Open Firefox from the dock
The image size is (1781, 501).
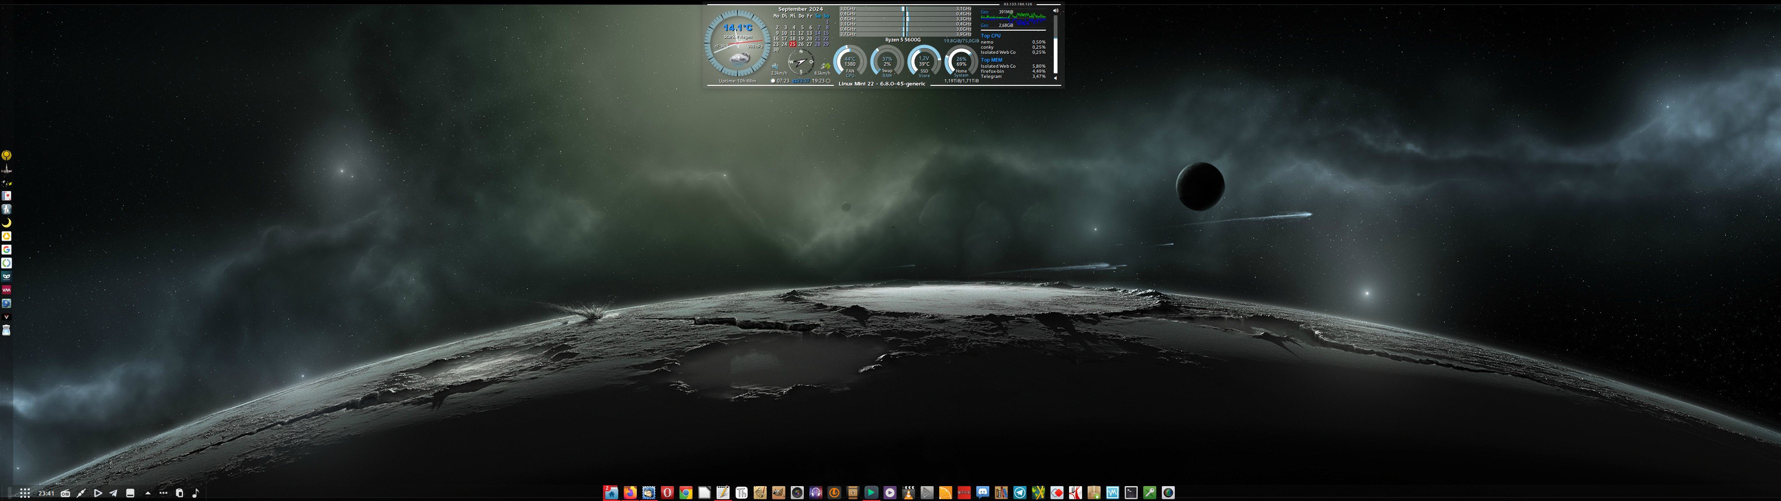coord(631,493)
